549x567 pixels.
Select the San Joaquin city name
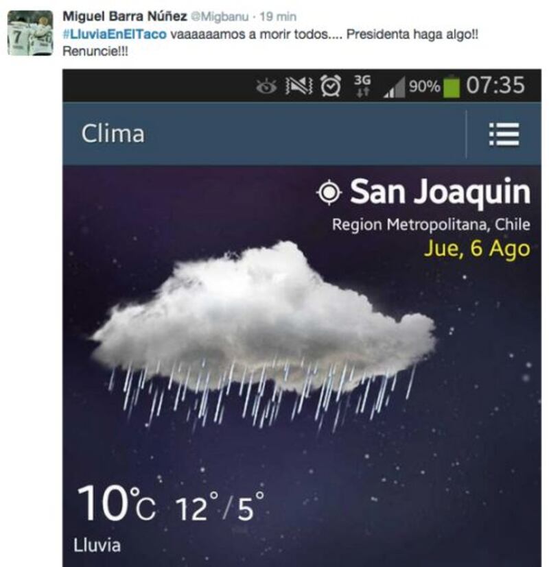coord(440,192)
